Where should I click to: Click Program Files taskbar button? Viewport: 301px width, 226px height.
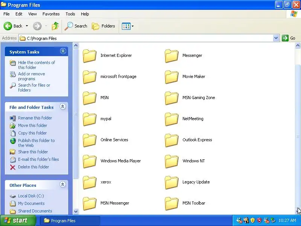pyautogui.click(x=70, y=221)
